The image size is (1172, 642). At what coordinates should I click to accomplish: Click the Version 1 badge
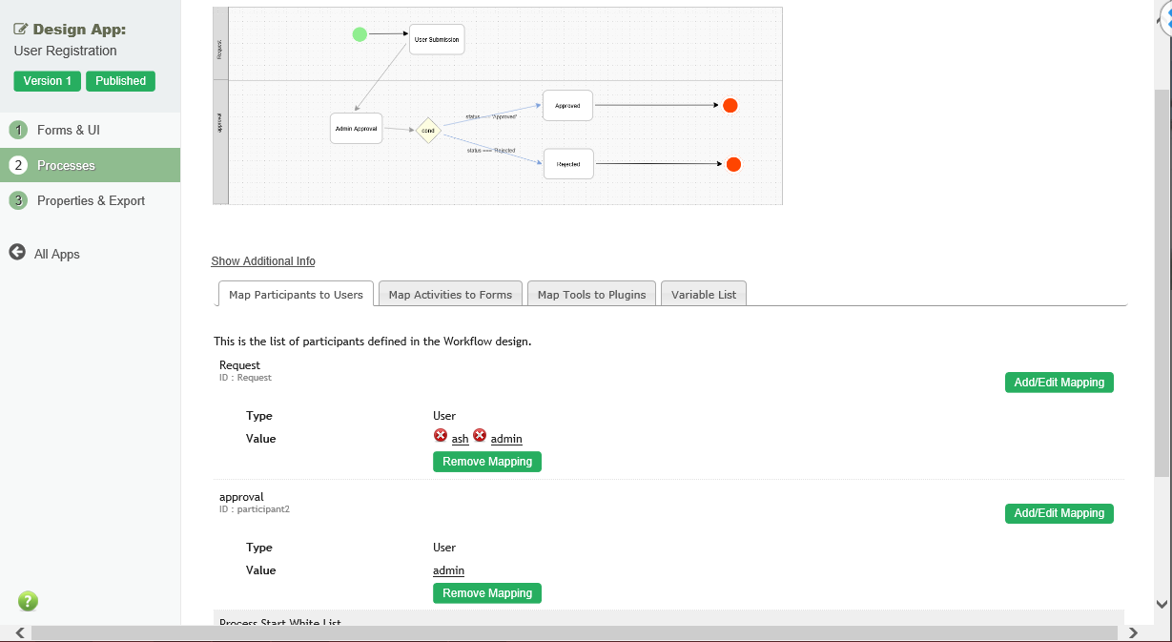(x=48, y=81)
